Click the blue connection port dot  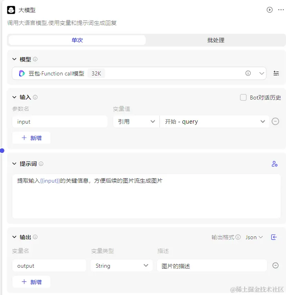click(x=2, y=151)
